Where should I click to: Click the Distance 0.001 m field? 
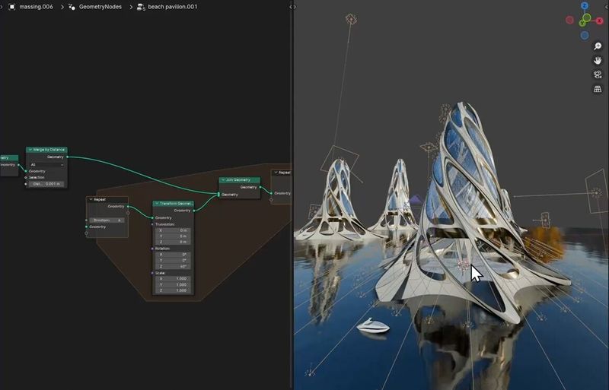click(46, 184)
